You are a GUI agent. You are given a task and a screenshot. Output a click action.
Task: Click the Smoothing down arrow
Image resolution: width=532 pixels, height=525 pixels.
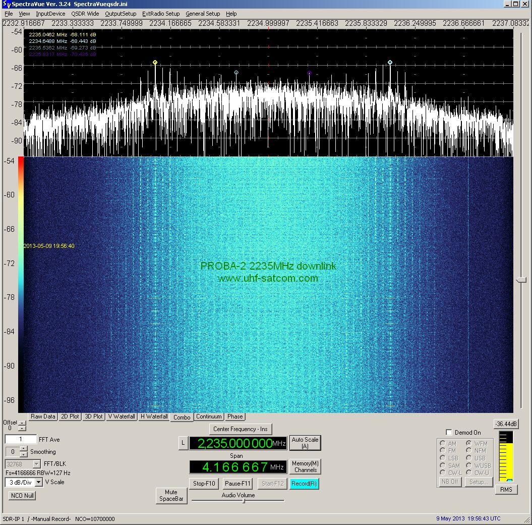(x=25, y=454)
